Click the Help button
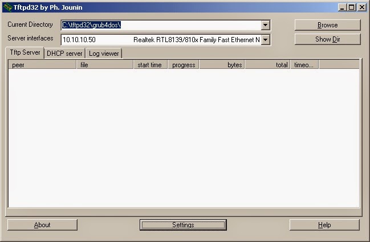370x242 pixels. tap(324, 225)
